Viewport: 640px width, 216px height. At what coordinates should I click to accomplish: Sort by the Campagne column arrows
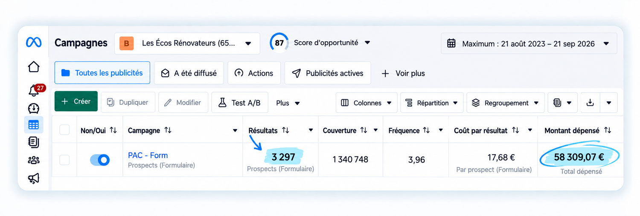168,130
